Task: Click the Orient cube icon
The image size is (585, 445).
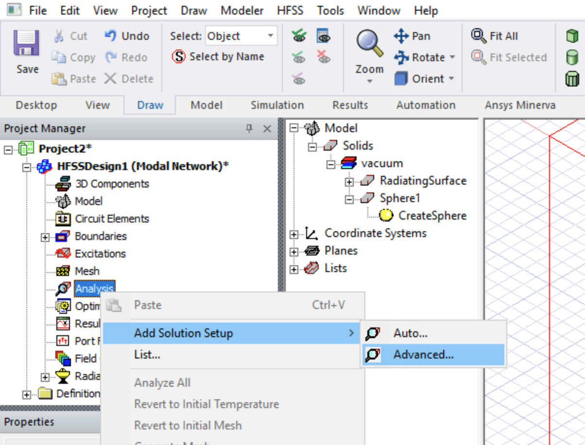Action: coord(401,79)
